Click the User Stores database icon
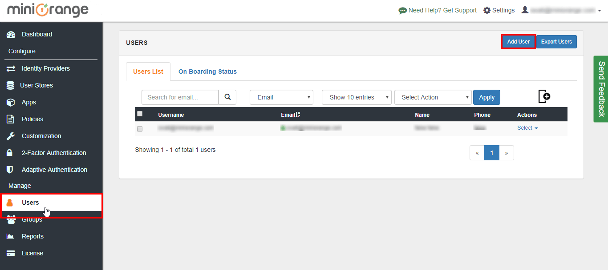Viewport: 608px width, 270px height. coord(10,85)
